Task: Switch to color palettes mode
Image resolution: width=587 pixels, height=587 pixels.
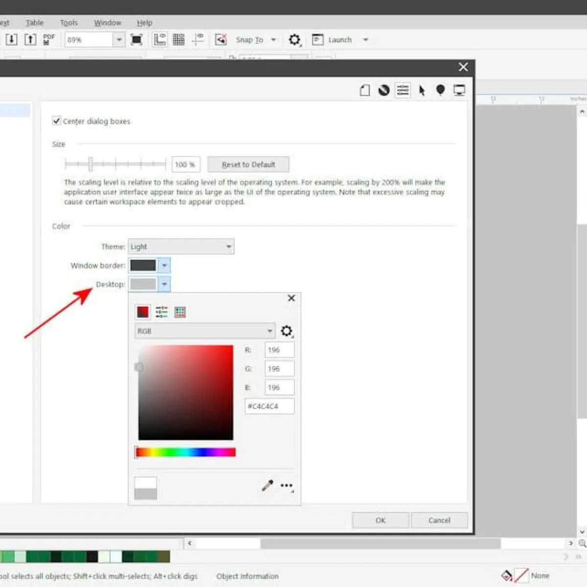Action: point(180,312)
